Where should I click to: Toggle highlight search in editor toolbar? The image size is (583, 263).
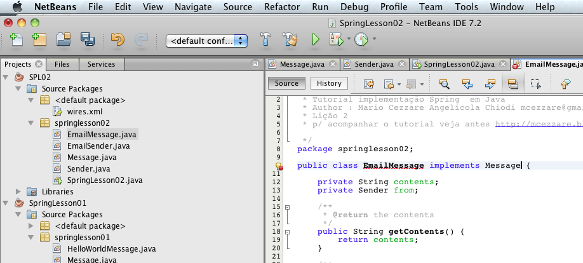(x=513, y=84)
